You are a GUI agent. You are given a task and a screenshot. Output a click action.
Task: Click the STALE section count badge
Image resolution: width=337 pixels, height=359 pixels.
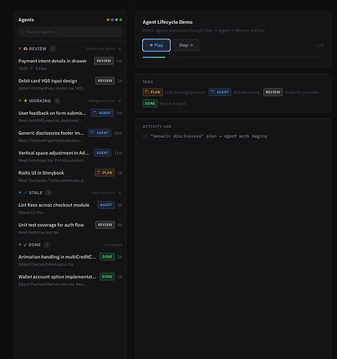pyautogui.click(x=48, y=192)
